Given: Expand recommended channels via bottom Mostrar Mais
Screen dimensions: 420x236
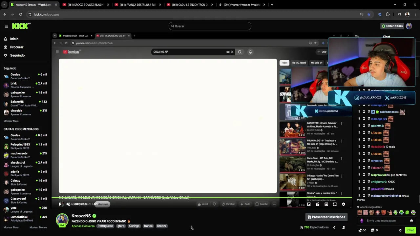Looking at the screenshot, I should (x=11, y=227).
